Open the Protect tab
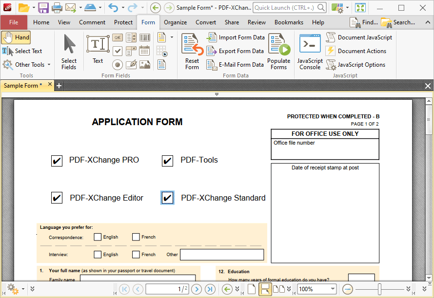The image size is (434, 298). tap(123, 22)
